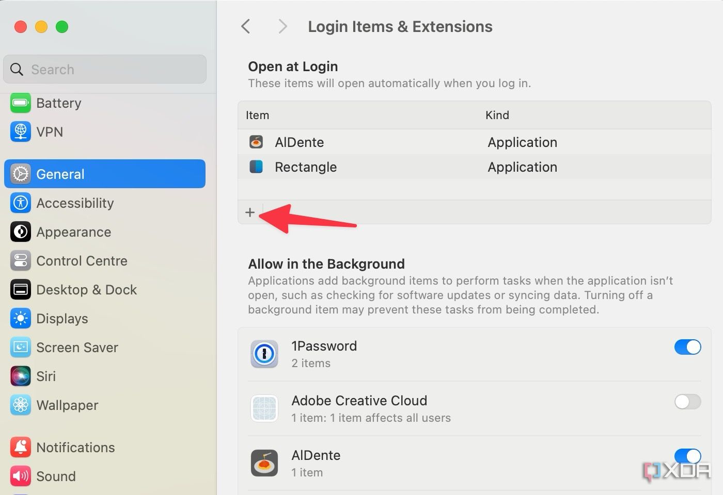Go back with the left chevron

coord(246,26)
